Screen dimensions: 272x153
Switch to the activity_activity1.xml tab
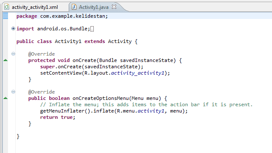35,7
